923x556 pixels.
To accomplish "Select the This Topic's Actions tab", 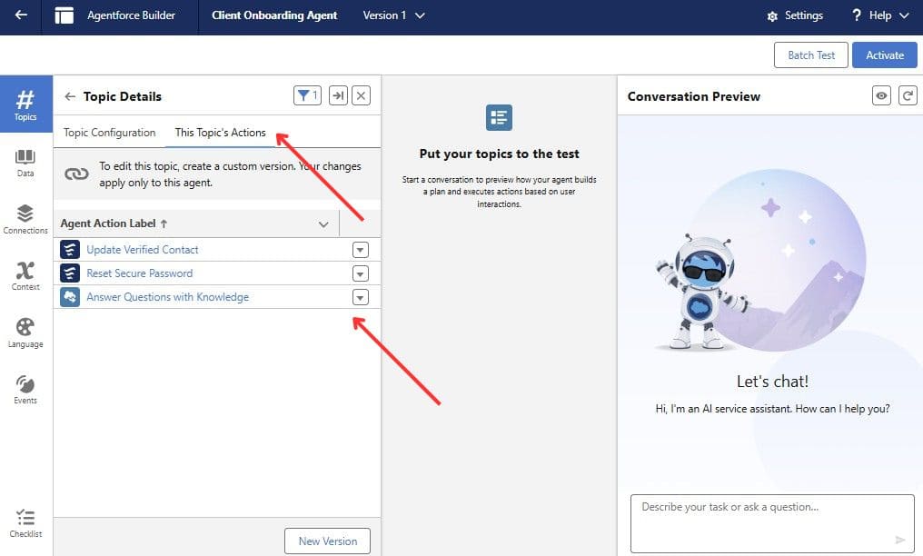I will click(x=220, y=133).
